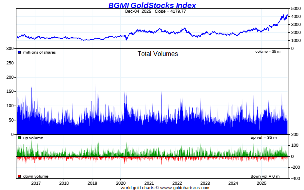Click the -200 up/down volume axis label
Screen dimensions: 304x190
tap(295, 167)
